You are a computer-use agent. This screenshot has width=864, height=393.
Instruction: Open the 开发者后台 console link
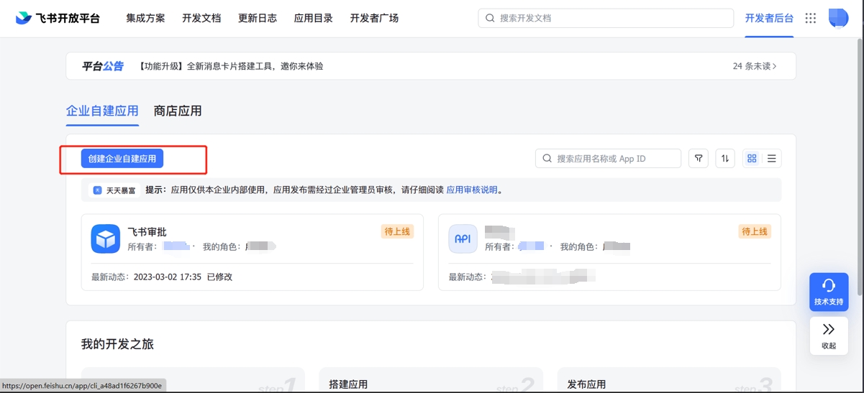[769, 18]
